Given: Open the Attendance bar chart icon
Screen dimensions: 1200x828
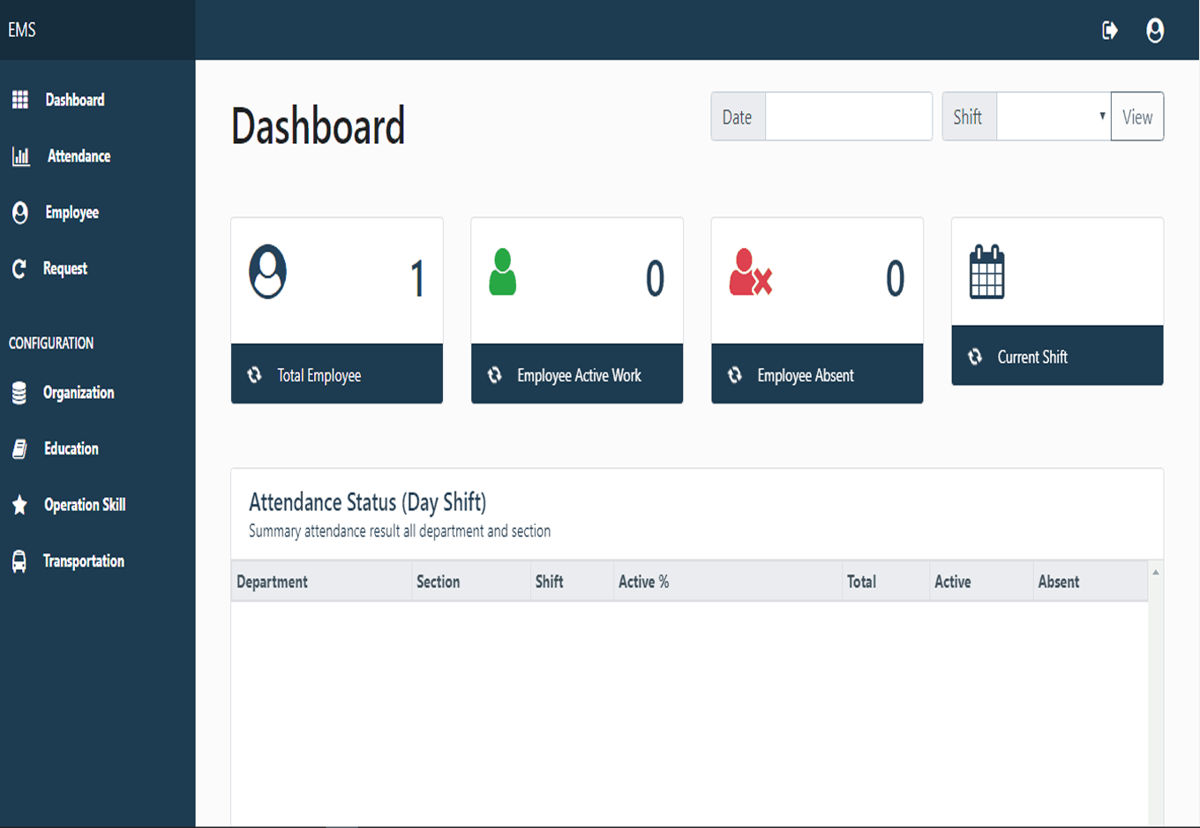Looking at the screenshot, I should [21, 156].
